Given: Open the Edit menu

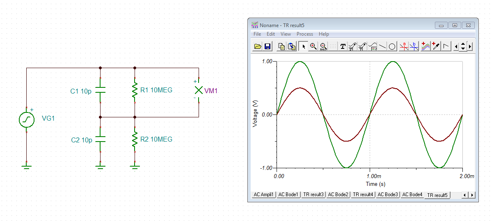Looking at the screenshot, I should pyautogui.click(x=271, y=34).
